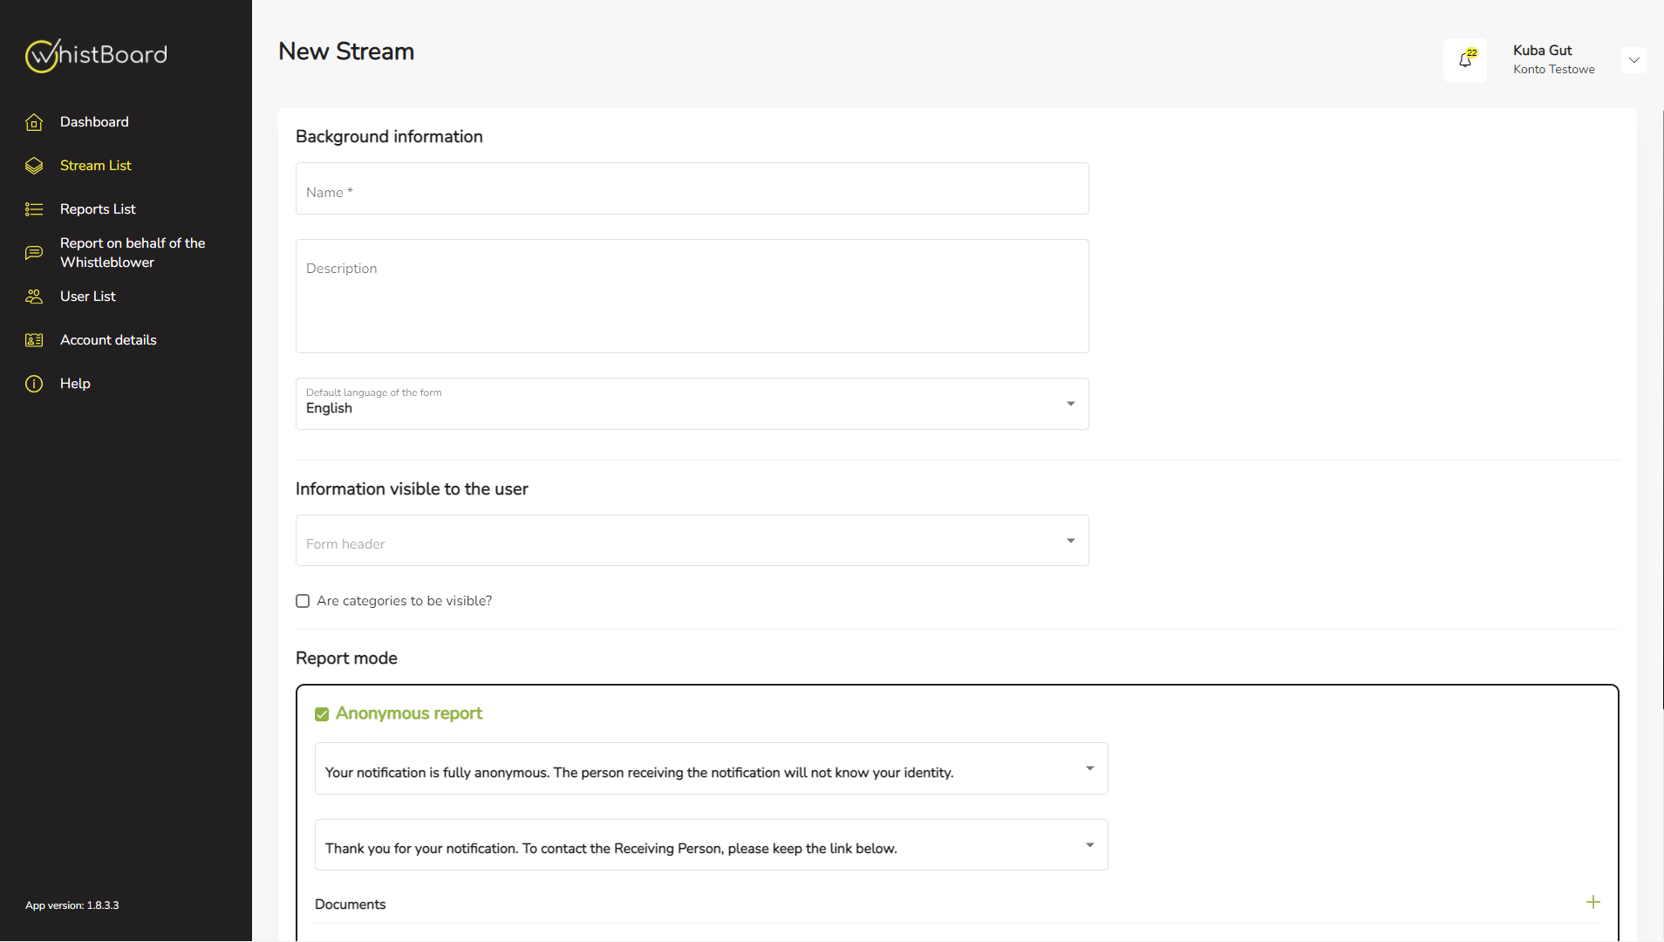This screenshot has width=1664, height=942.
Task: Uncheck the Anonymous report checkbox
Action: pyautogui.click(x=322, y=714)
